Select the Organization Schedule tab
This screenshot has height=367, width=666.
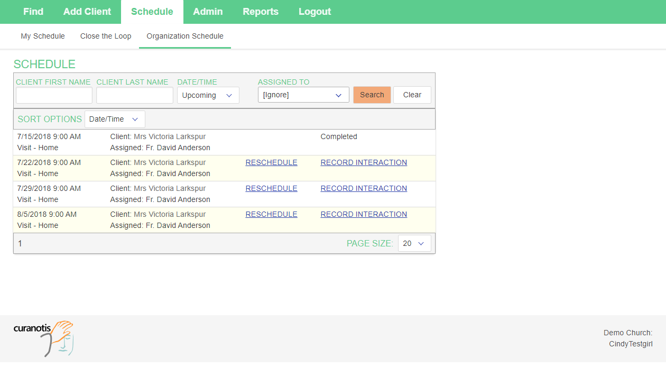185,36
